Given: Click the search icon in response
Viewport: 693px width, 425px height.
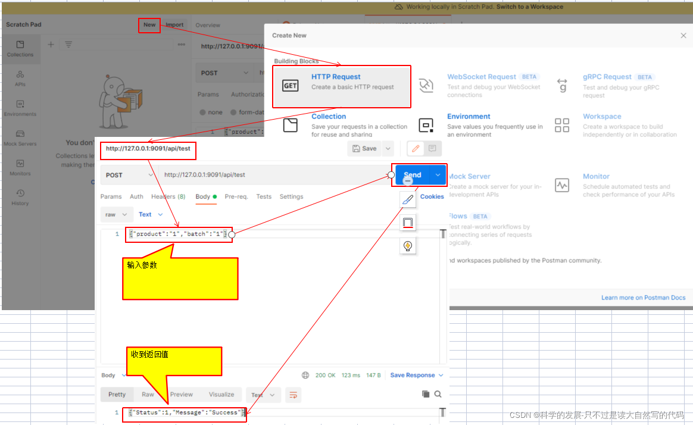Looking at the screenshot, I should tap(438, 394).
